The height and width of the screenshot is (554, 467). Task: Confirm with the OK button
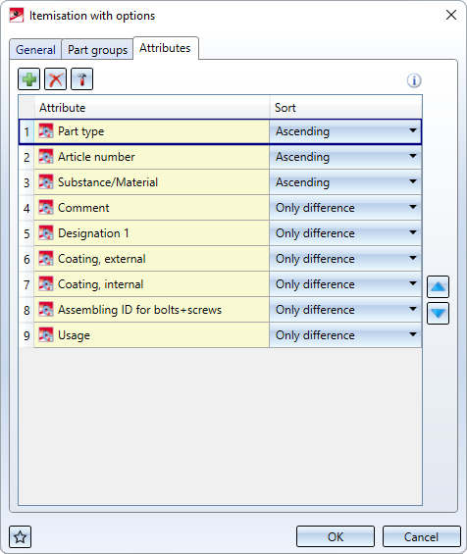[336, 537]
